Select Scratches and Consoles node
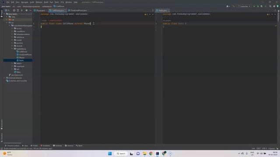 [17, 81]
